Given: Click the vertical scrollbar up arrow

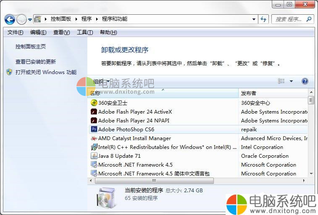Looking at the screenshot, I should tap(311, 92).
